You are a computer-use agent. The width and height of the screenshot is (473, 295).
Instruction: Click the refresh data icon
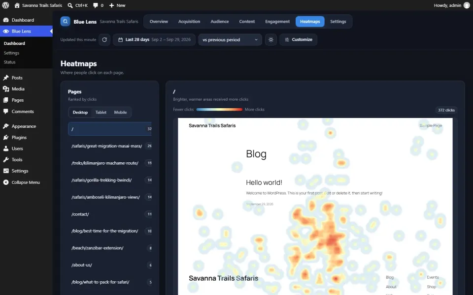coord(104,39)
